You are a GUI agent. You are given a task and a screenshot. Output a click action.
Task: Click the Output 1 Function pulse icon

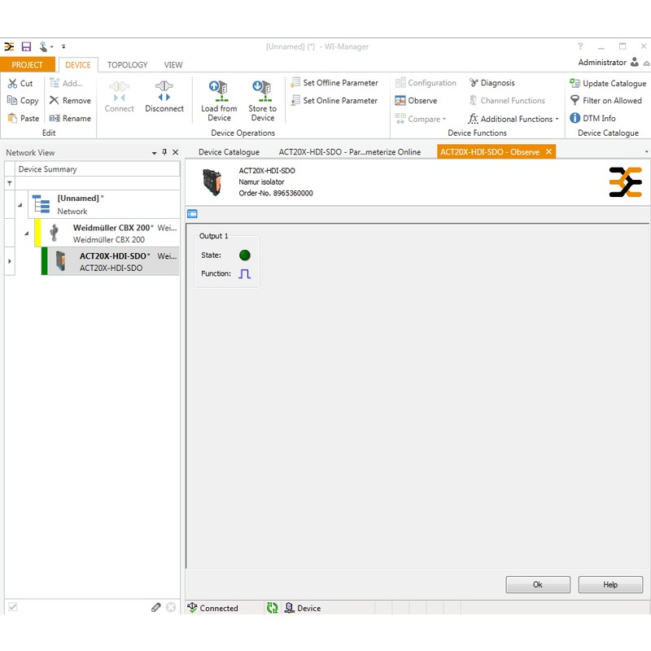(x=245, y=273)
